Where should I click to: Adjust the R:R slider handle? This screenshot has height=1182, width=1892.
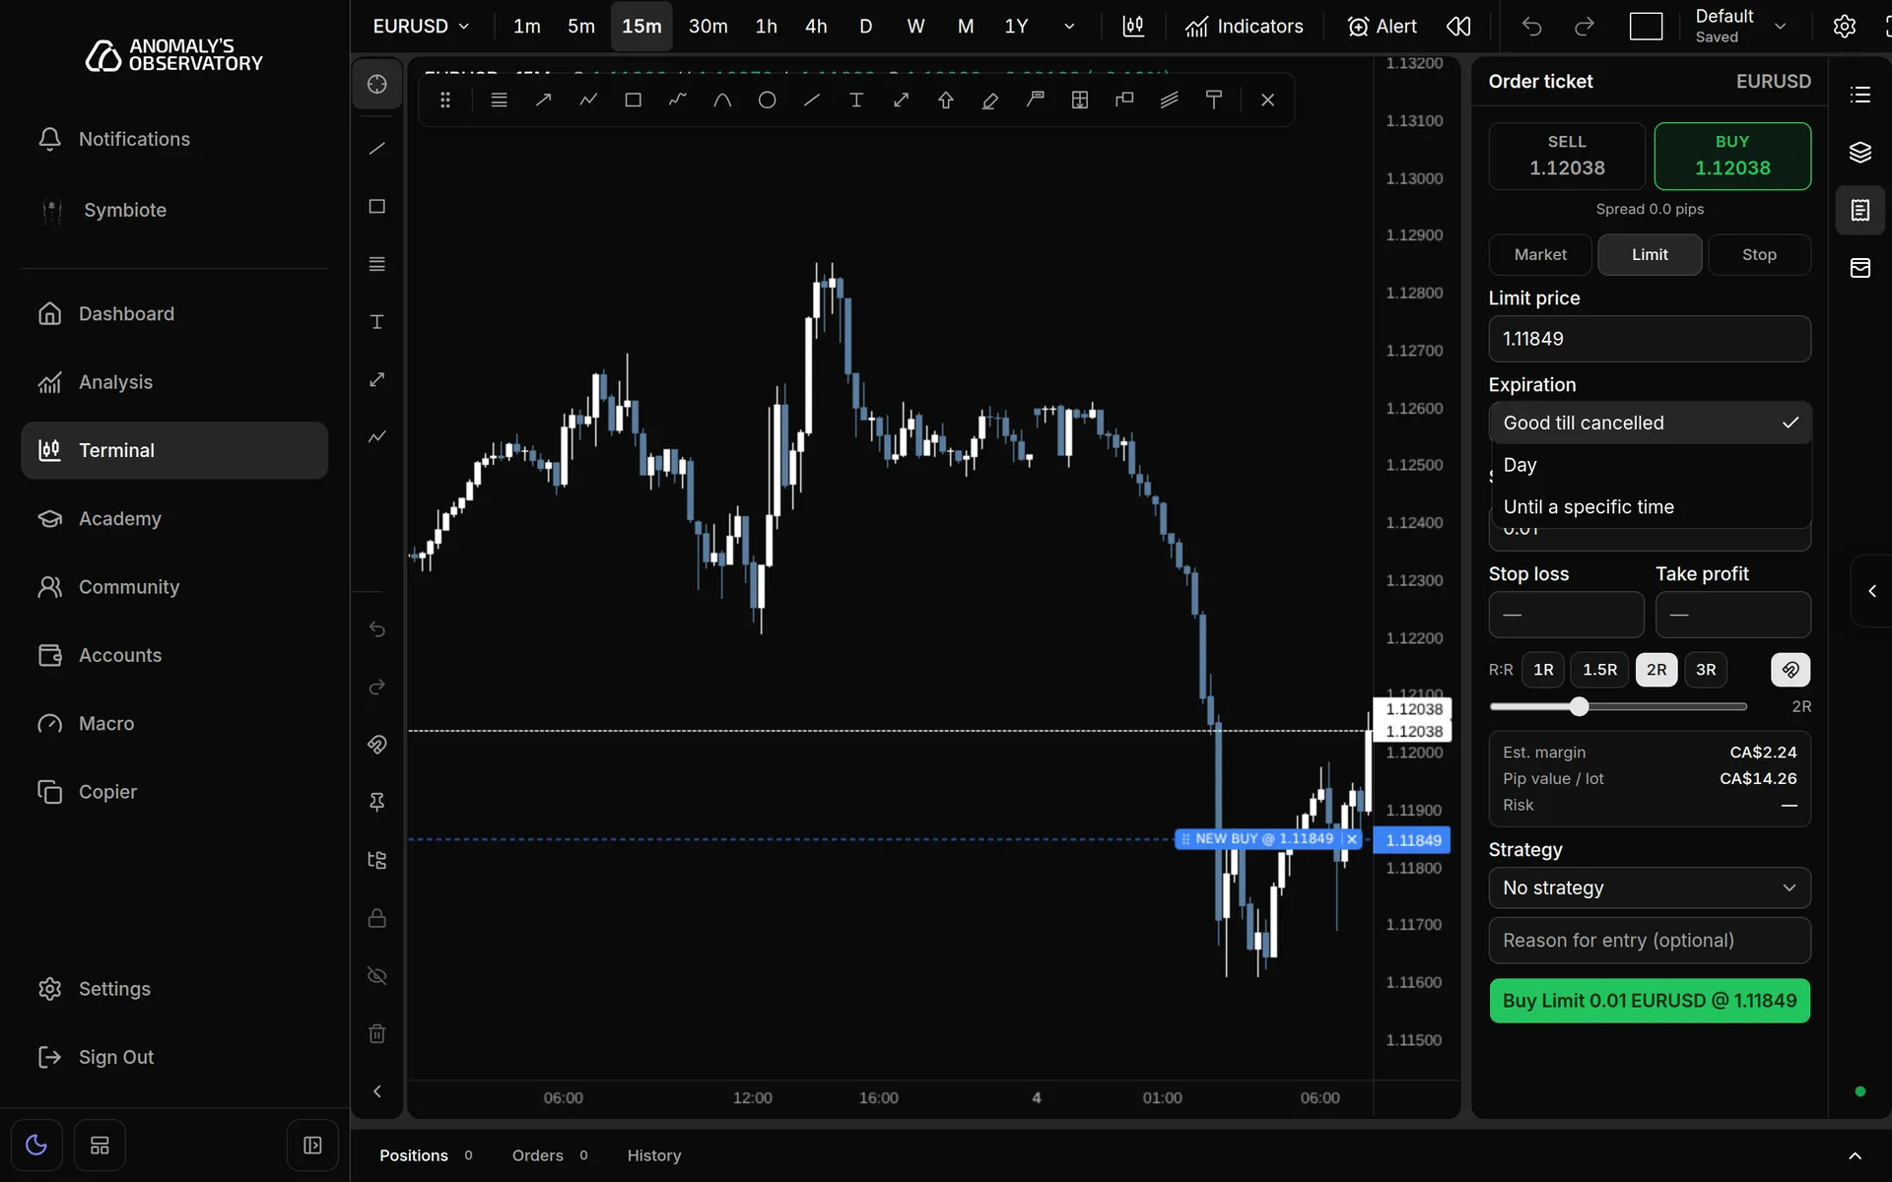1579,706
